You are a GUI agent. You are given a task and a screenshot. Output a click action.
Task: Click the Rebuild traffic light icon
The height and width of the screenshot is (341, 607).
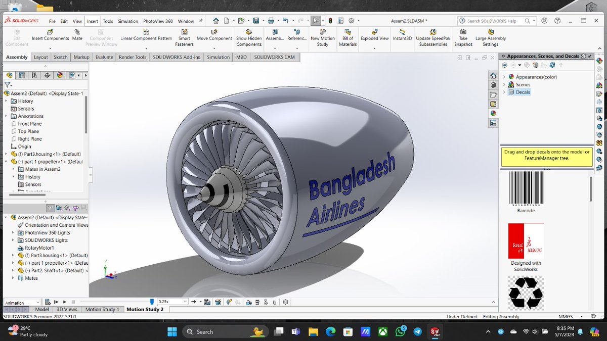pyautogui.click(x=330, y=21)
